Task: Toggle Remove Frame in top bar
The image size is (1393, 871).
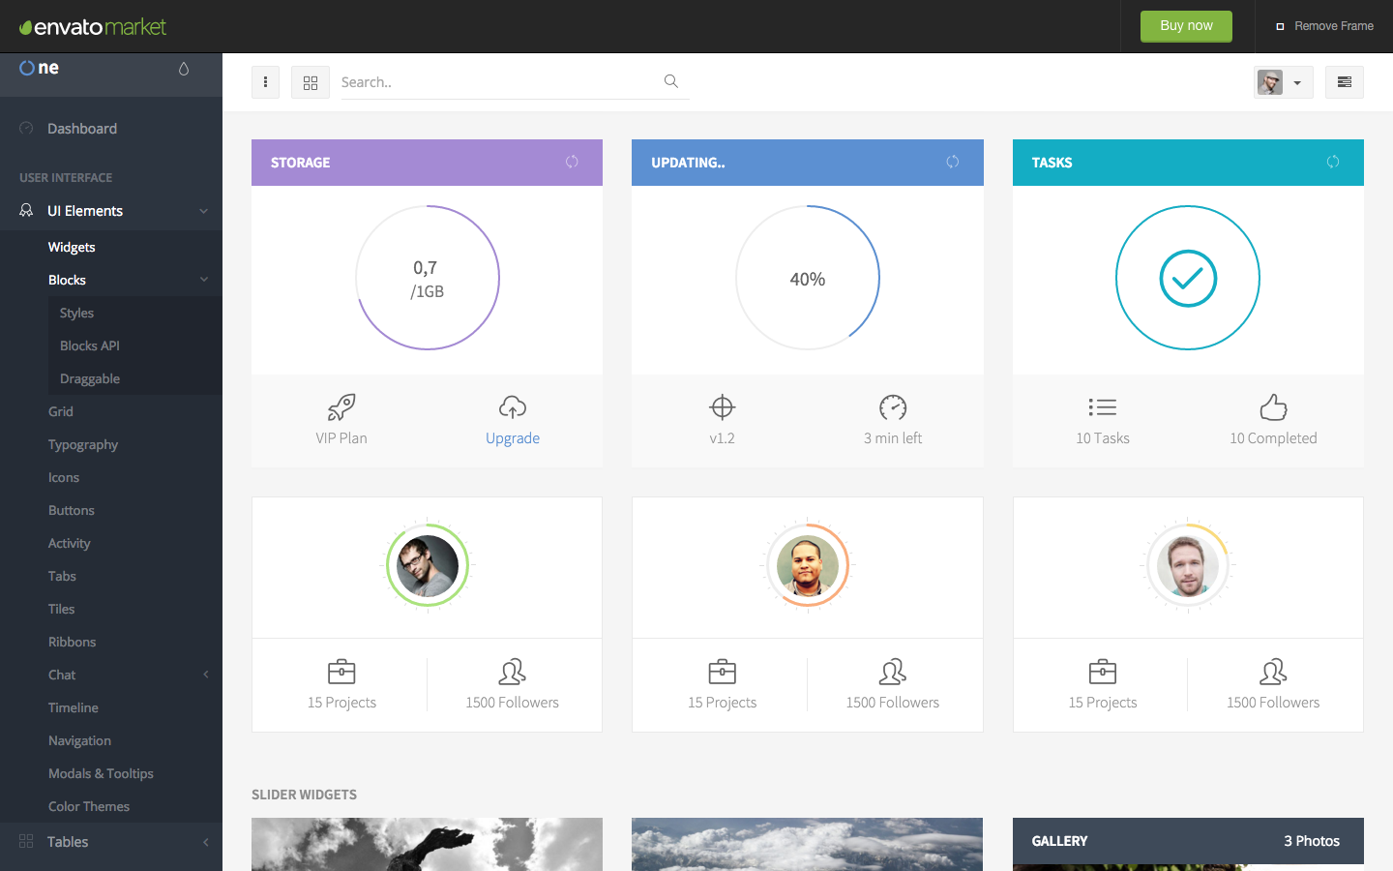Action: (1324, 26)
